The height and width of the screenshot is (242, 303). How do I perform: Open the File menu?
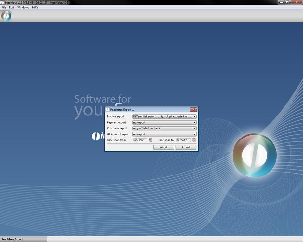pos(4,7)
